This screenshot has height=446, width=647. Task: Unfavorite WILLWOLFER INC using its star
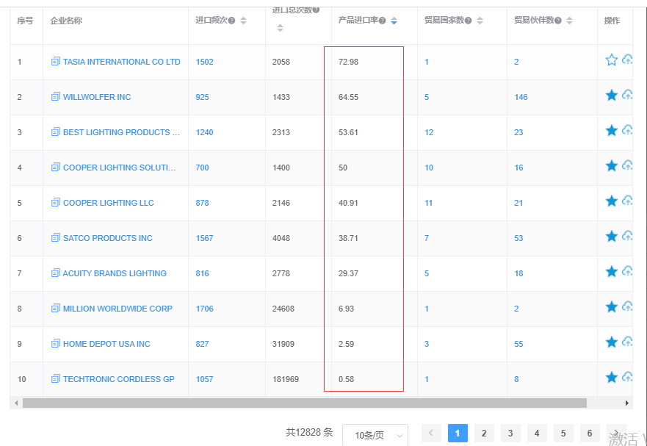[x=611, y=96]
